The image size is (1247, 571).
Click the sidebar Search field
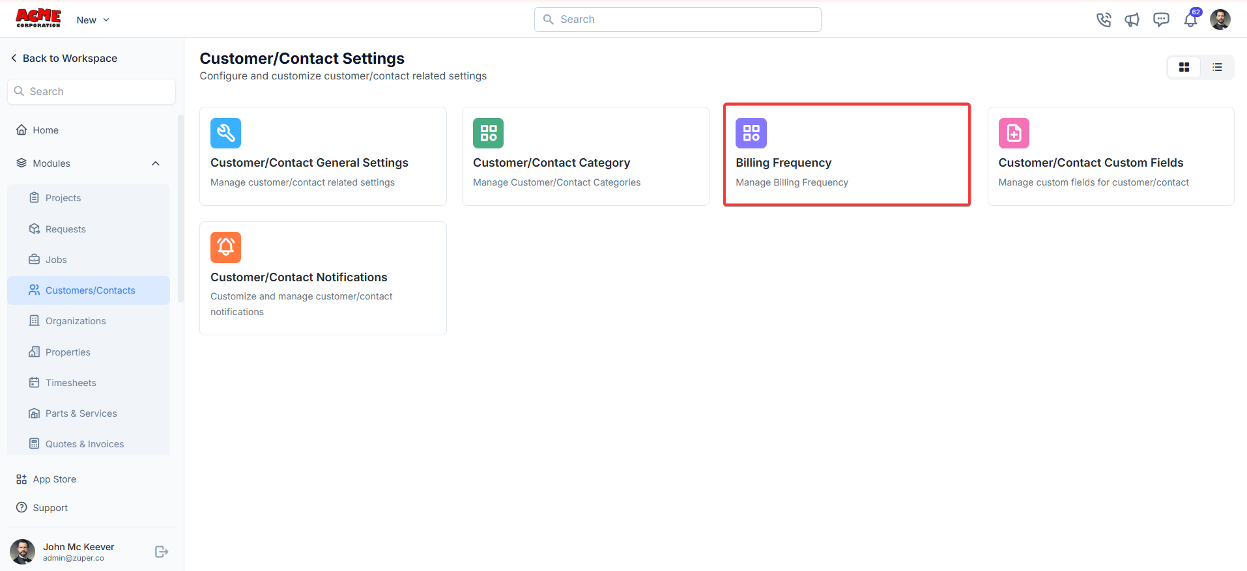92,92
